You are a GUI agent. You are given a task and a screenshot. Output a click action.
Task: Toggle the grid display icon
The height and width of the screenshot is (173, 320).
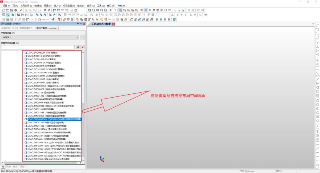(x=141, y=10)
